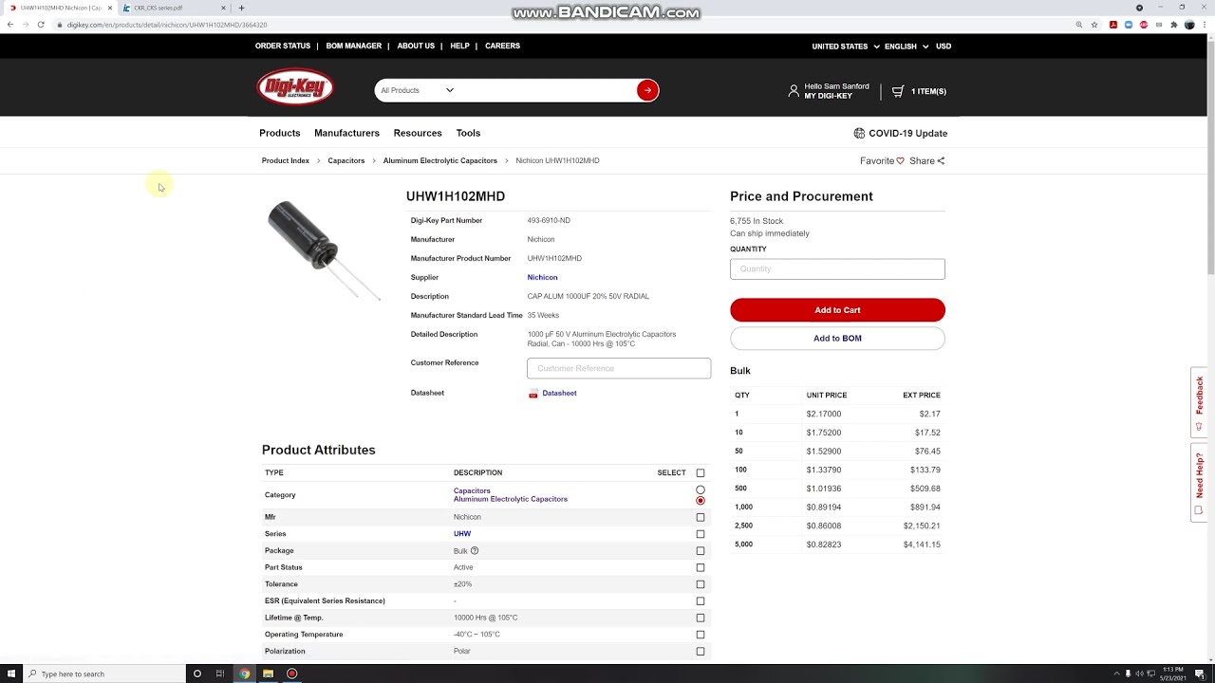1215x683 pixels.
Task: Switch to the CKR_CKS series.pdf tab
Action: 176,8
